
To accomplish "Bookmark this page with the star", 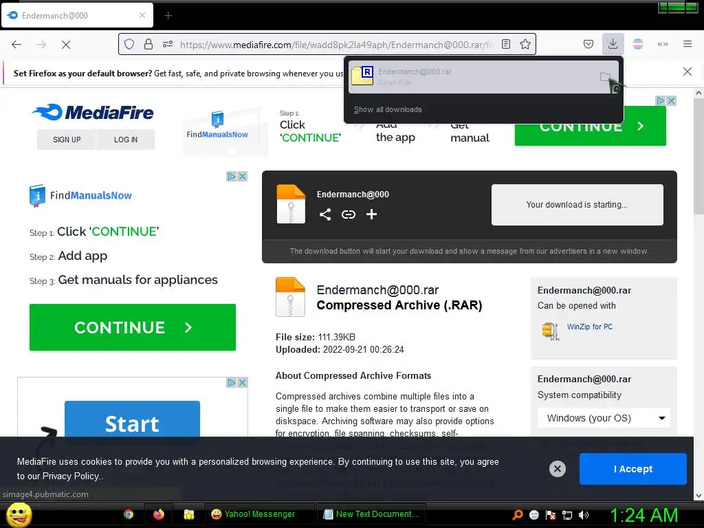I will click(x=525, y=44).
